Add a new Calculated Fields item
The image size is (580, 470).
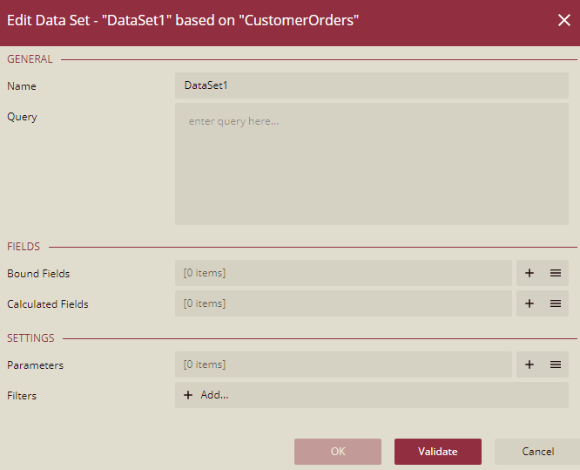[529, 303]
